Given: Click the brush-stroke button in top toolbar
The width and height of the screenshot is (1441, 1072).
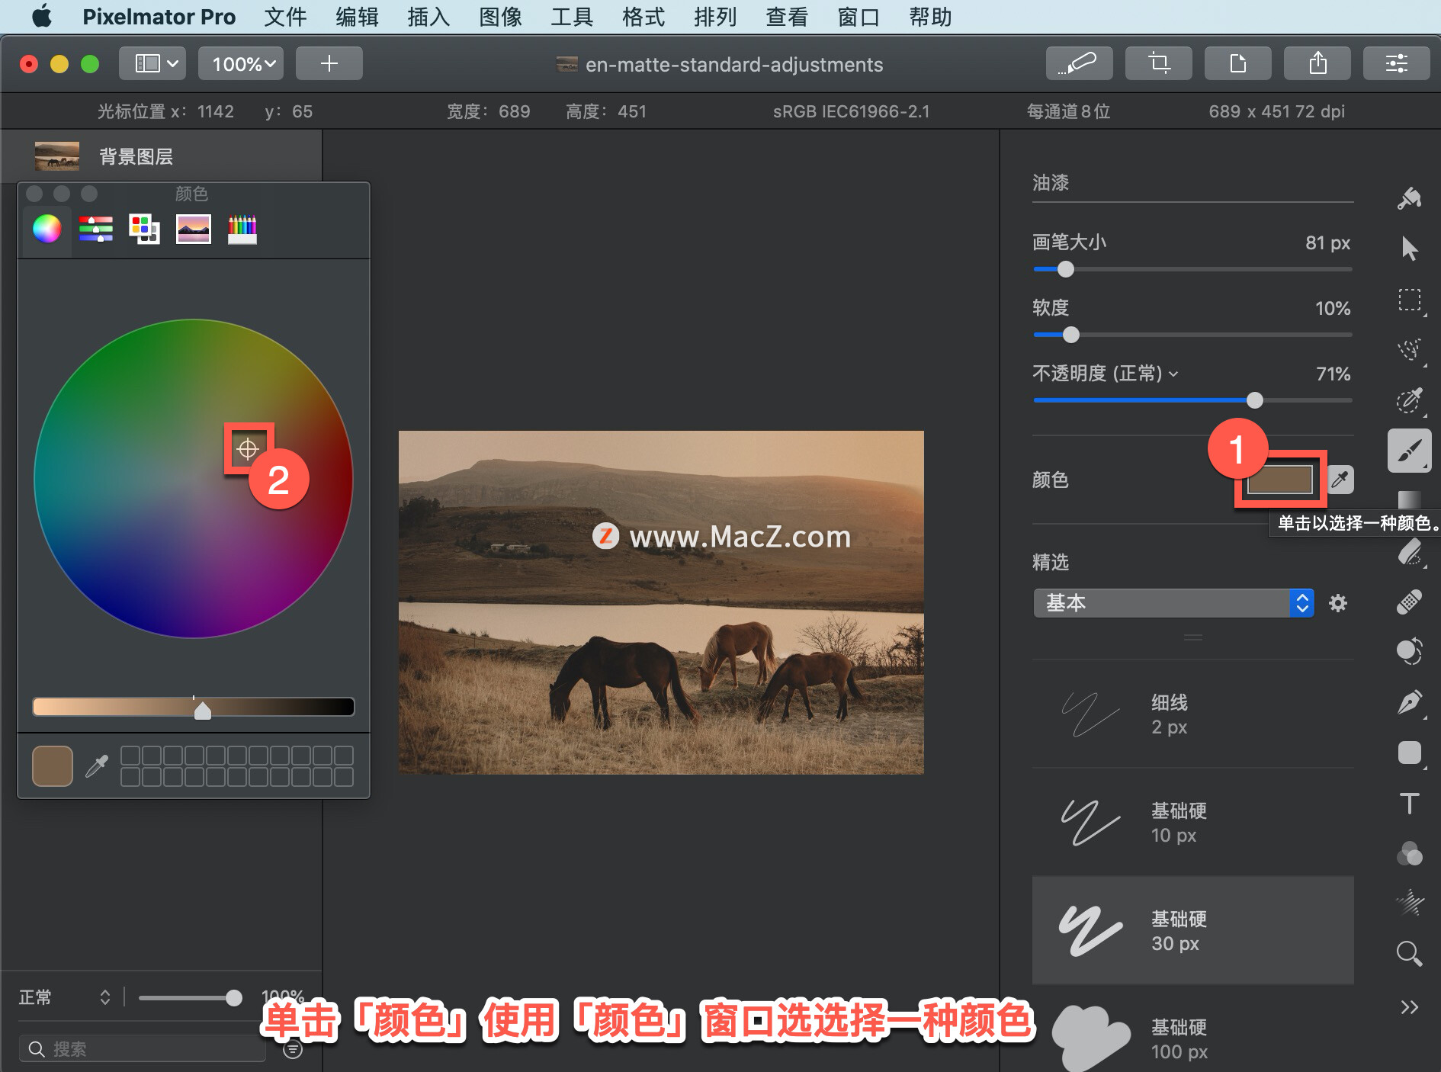Looking at the screenshot, I should click(x=1080, y=63).
